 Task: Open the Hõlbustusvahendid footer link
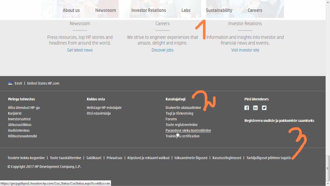[x=22, y=136]
